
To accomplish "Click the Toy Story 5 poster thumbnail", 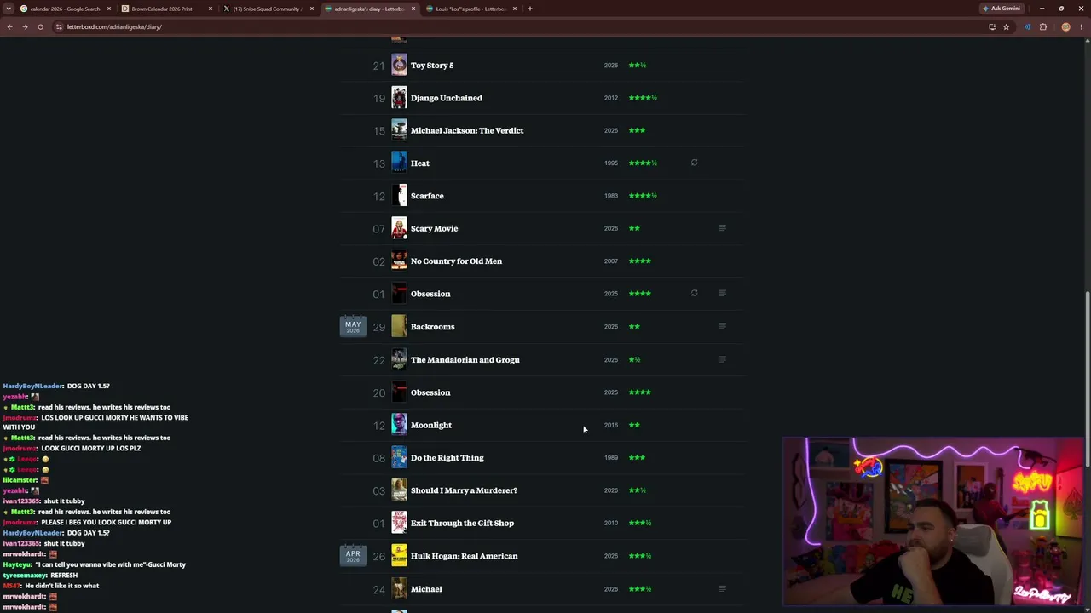I will click(399, 65).
